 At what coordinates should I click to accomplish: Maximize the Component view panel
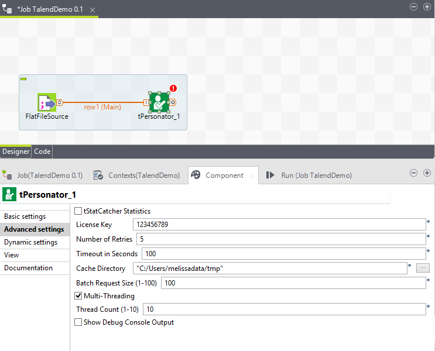427,173
